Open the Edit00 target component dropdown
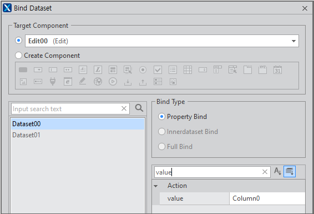 click(293, 41)
